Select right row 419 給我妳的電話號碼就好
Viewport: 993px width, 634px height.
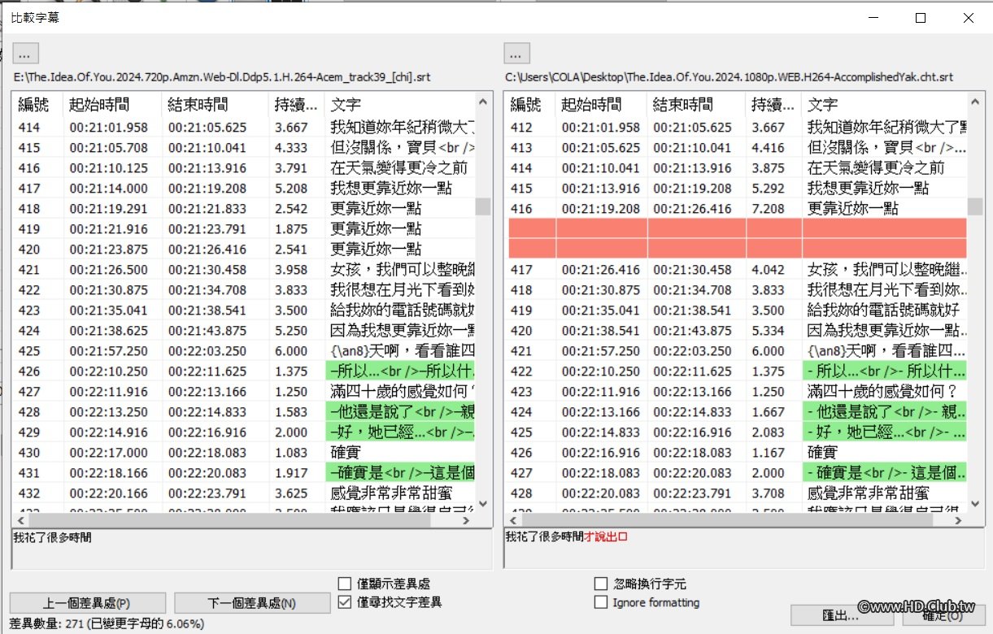736,310
